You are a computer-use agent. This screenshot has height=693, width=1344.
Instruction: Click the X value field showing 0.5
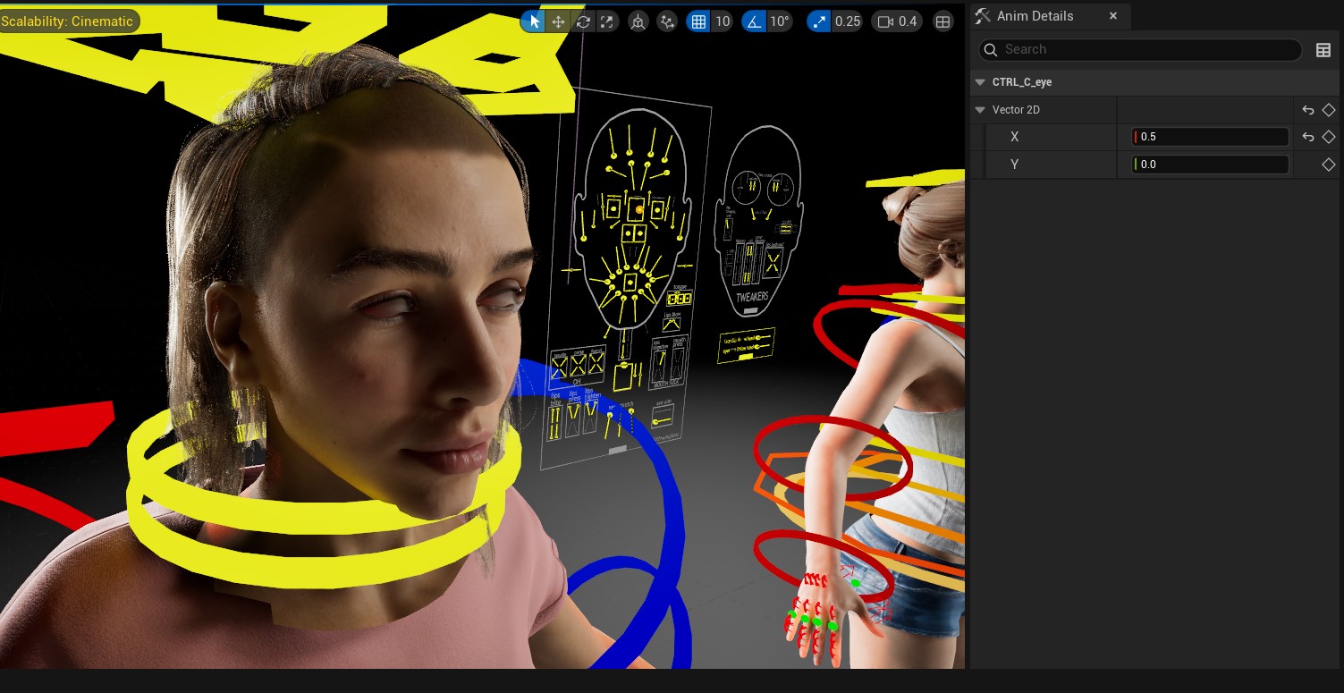[x=1210, y=137]
